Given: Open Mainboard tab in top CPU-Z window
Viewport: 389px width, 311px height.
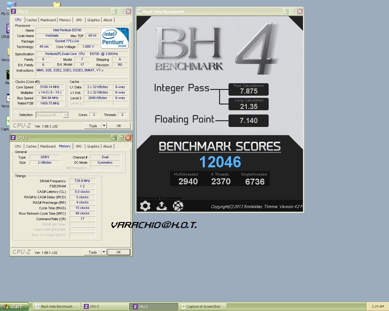Looking at the screenshot, I should point(48,20).
